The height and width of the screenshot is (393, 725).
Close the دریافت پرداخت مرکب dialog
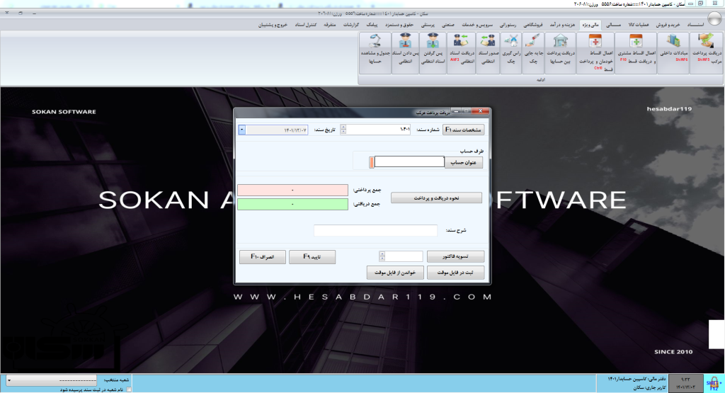[x=481, y=111]
